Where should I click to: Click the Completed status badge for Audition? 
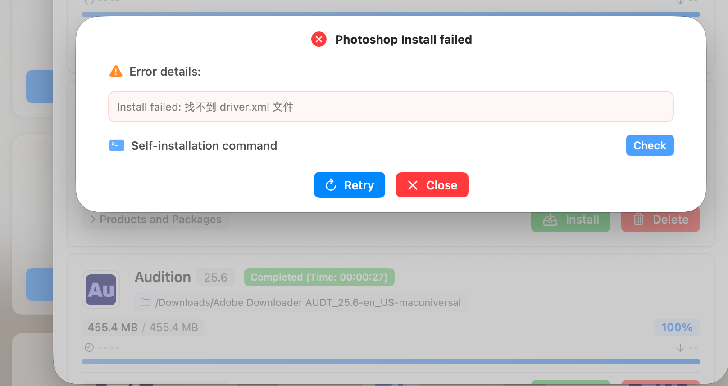coord(319,277)
